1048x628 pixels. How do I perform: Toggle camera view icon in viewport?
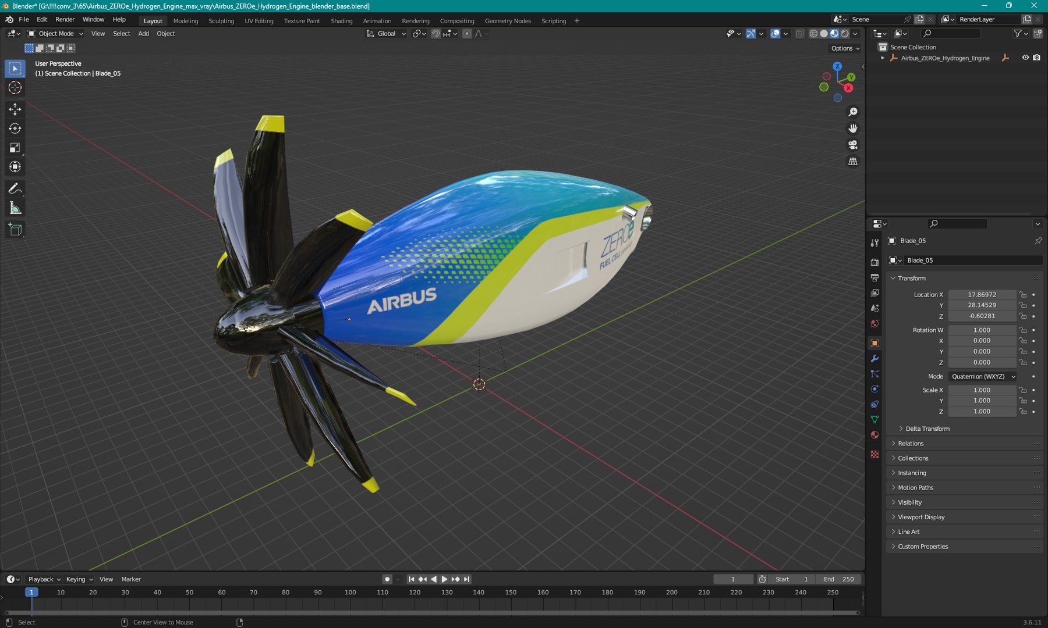[853, 145]
